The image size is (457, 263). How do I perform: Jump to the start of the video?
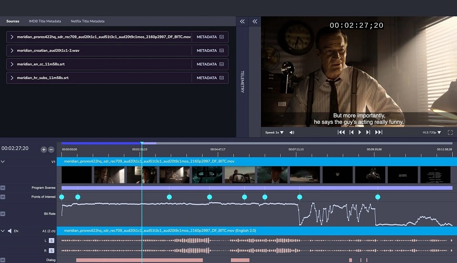(341, 132)
